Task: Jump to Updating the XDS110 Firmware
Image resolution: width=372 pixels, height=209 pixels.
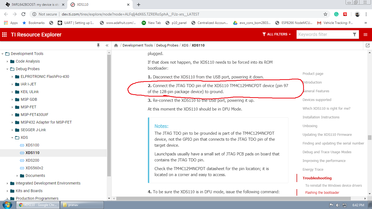Action: [327, 135]
